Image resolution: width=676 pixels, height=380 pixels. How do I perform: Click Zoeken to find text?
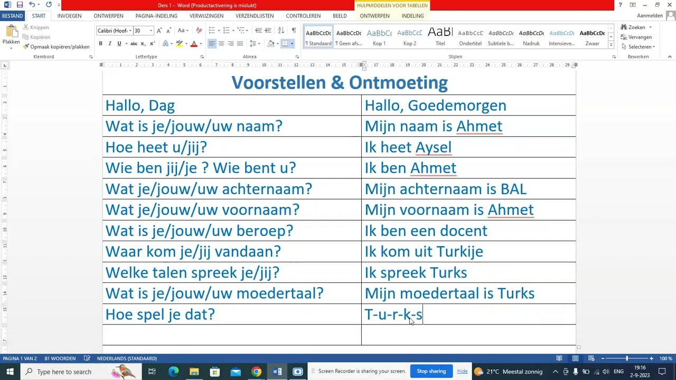633,27
